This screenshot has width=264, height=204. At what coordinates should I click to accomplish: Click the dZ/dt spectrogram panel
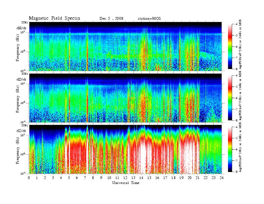(125, 149)
